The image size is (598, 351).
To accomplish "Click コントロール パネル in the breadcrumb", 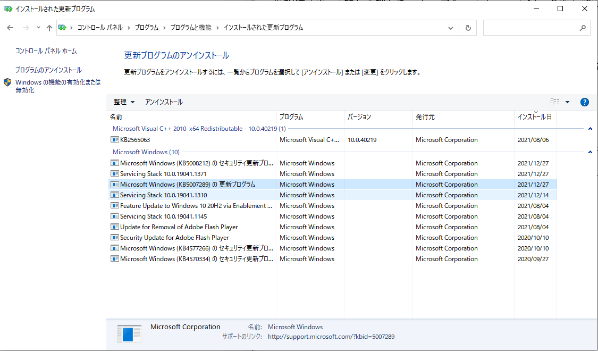I will (100, 28).
